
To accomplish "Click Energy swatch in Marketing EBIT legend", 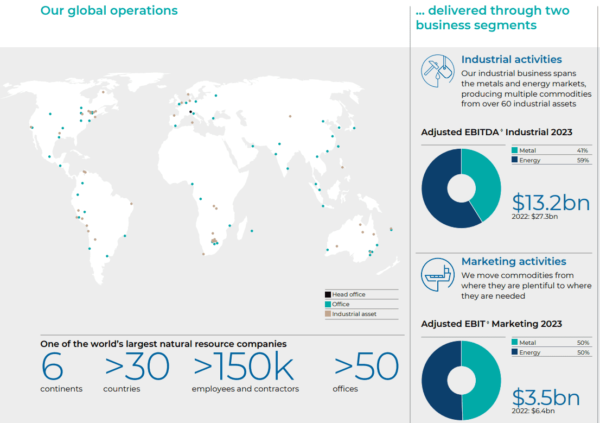I will coord(514,352).
